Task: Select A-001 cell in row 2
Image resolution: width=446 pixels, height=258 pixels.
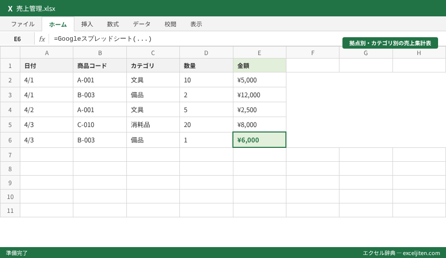Action: (100, 80)
